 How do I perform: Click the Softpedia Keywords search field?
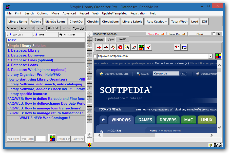coord(166,73)
